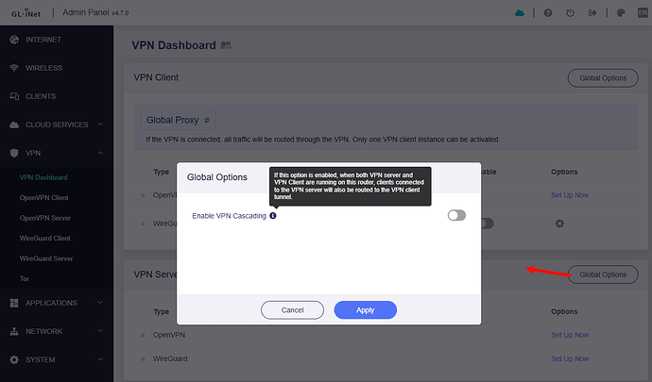Expand the System menu chevron

coord(100,359)
